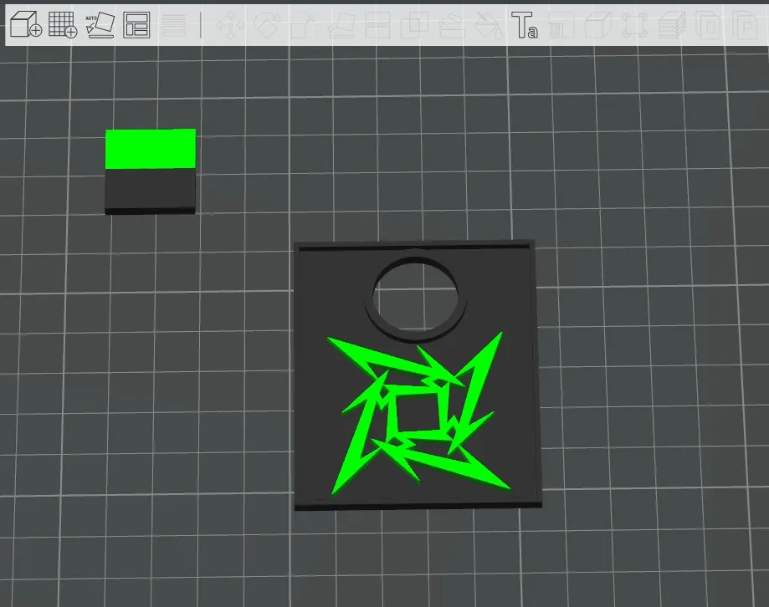The image size is (769, 607).
Task: Run Auto orient on the objects
Action: [100, 25]
